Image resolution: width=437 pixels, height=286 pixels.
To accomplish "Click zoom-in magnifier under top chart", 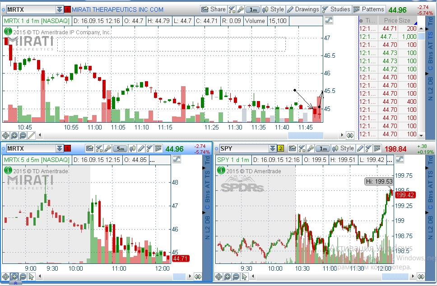I will (x=14, y=136).
